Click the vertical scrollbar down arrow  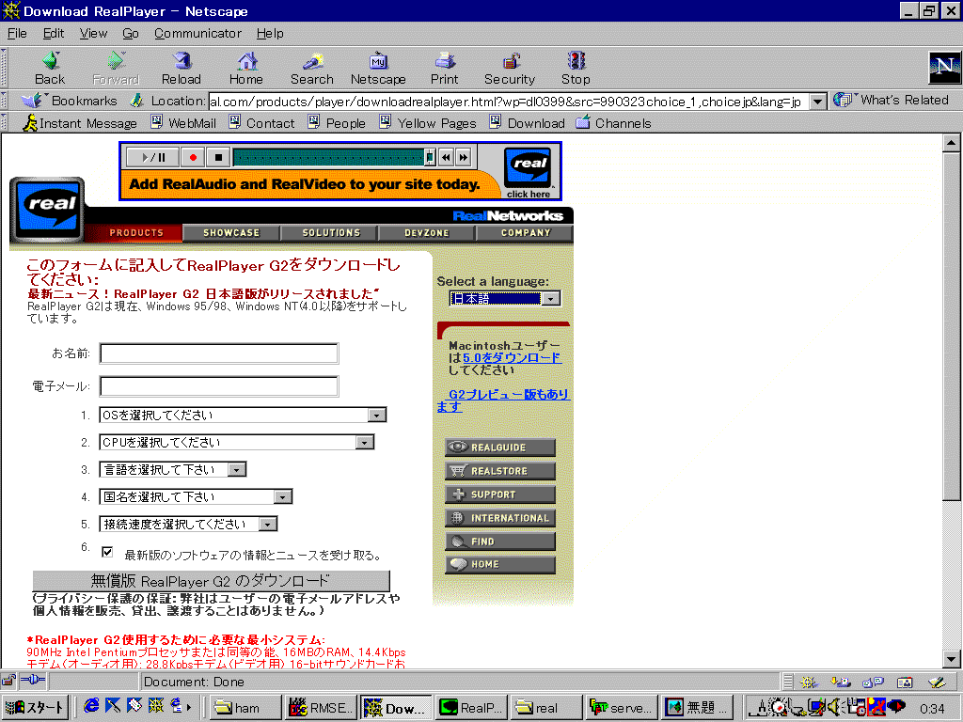(x=951, y=659)
